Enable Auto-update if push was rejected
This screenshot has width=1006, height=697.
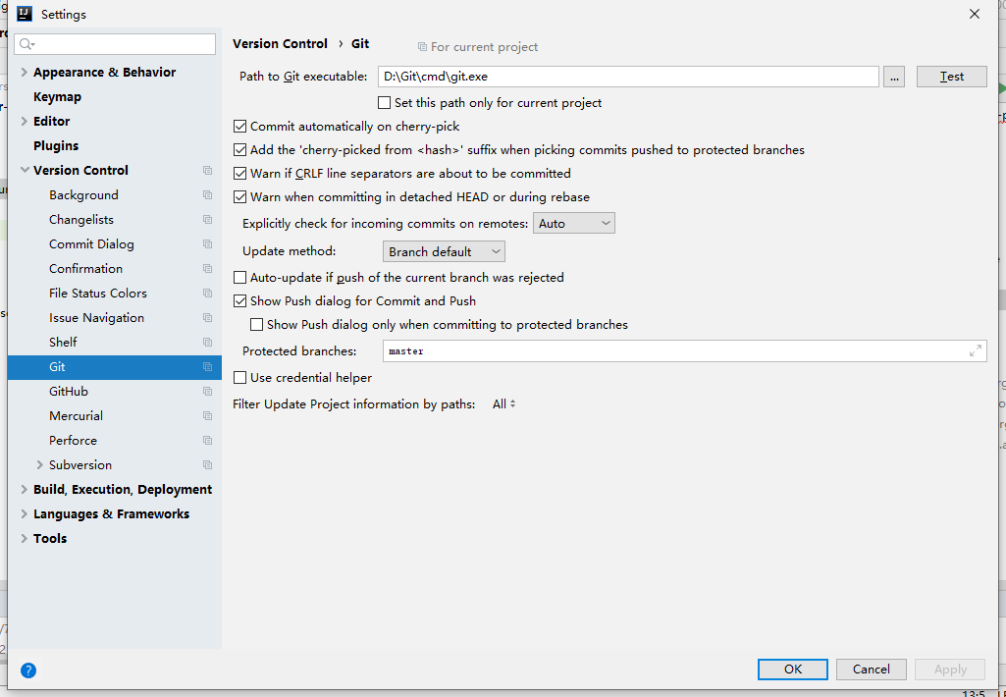point(239,277)
